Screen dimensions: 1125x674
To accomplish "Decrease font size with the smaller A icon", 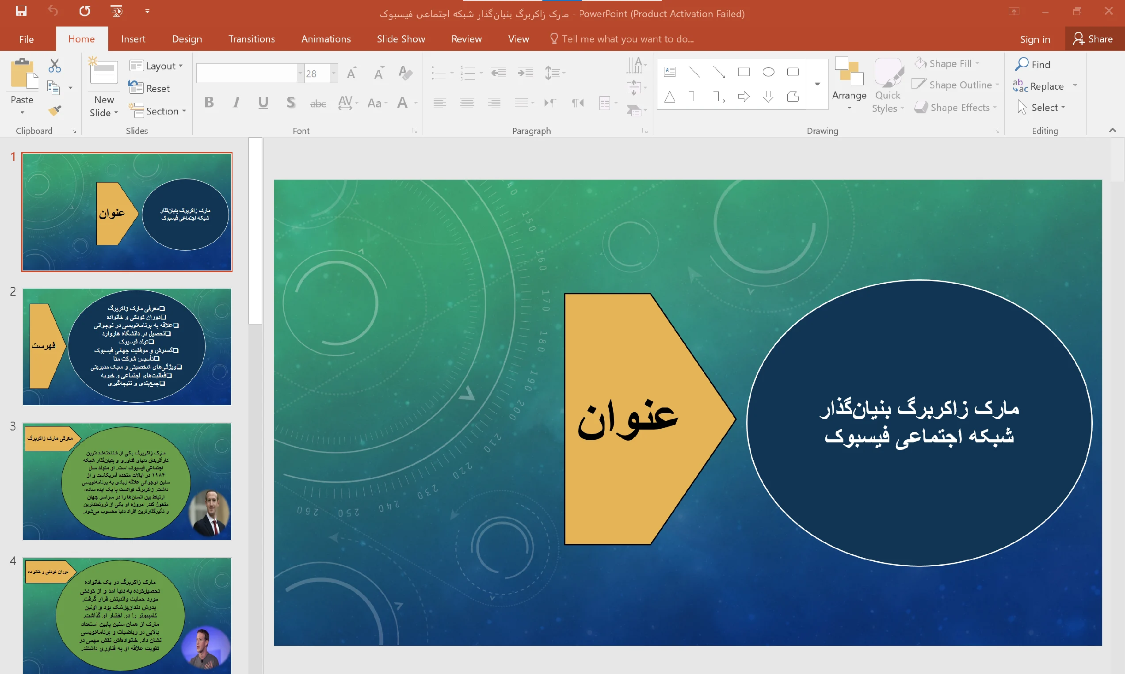I will (x=378, y=73).
